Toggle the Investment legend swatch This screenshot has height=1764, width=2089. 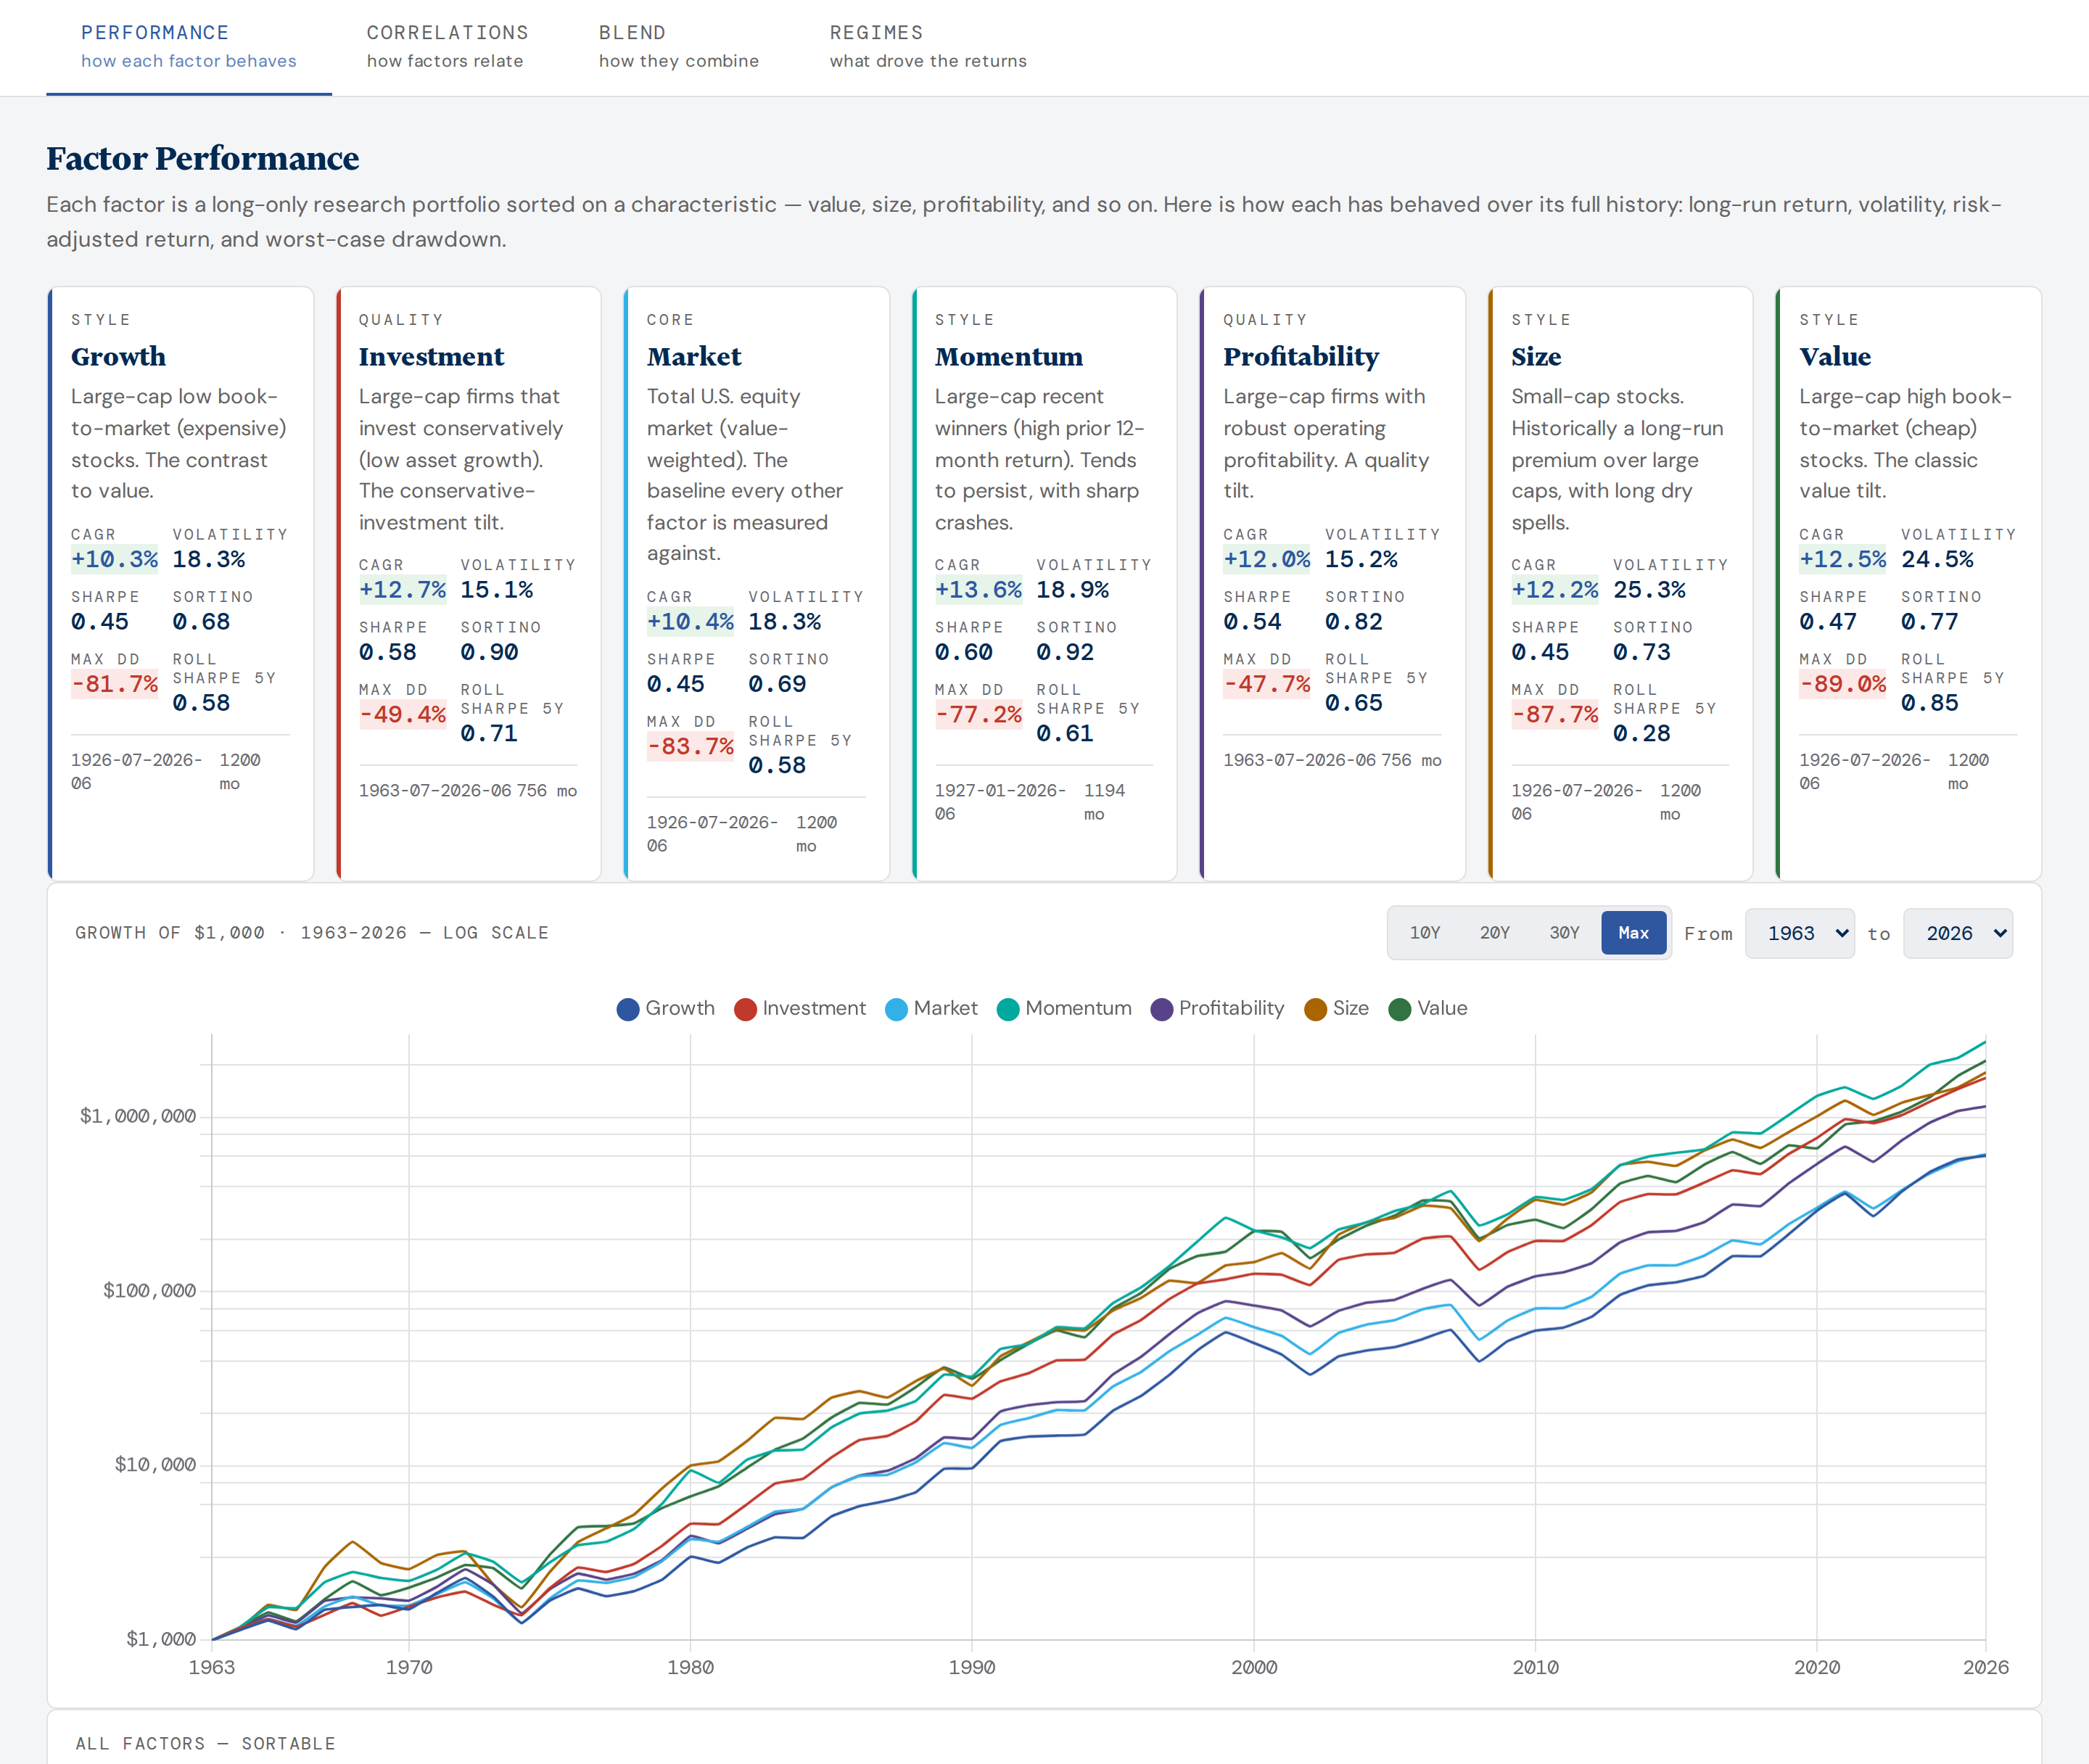click(745, 1009)
